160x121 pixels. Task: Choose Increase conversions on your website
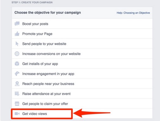point(82,54)
